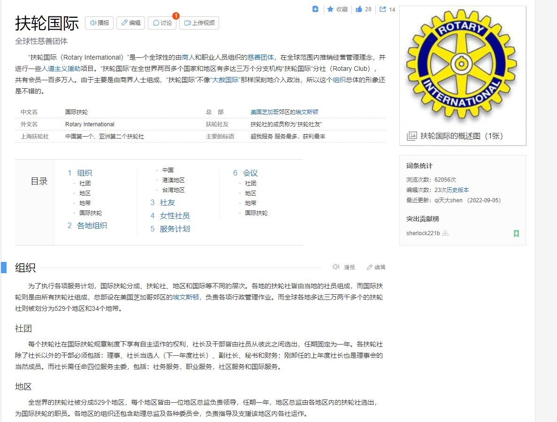Click the 编辑 button beside the title
557x422 pixels.
click(131, 23)
